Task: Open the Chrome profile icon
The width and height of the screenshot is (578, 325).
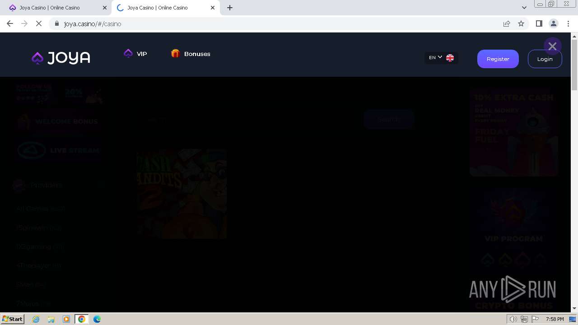Action: (x=553, y=24)
